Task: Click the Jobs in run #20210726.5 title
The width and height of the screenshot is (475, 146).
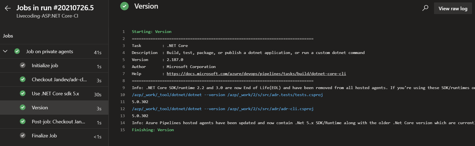Action: pos(55,8)
